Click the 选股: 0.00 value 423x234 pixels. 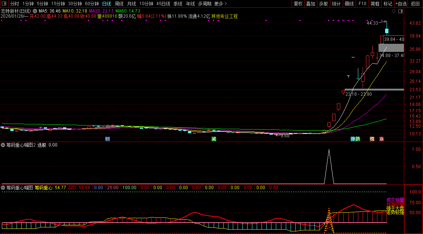[47, 145]
